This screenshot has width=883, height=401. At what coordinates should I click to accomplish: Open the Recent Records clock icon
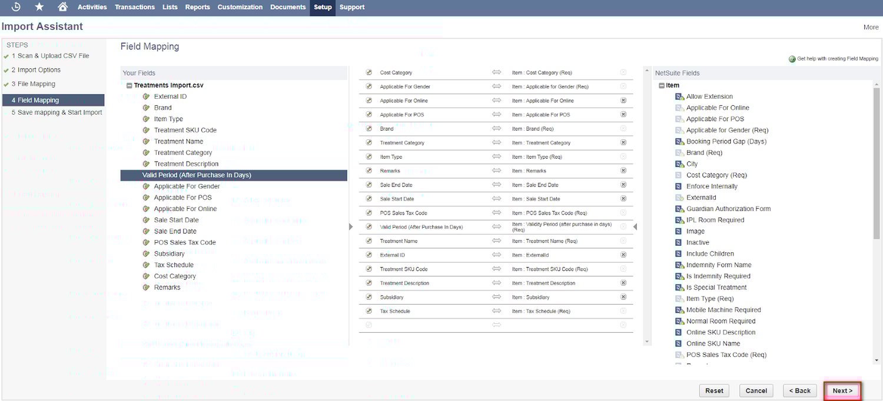(15, 7)
